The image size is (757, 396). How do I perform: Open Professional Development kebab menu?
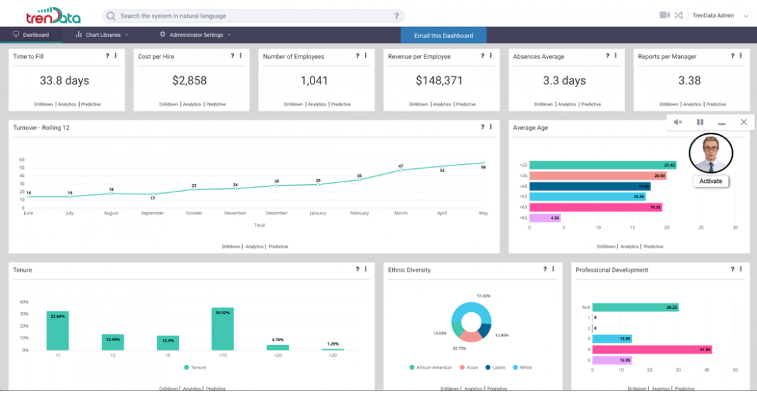[x=741, y=269]
